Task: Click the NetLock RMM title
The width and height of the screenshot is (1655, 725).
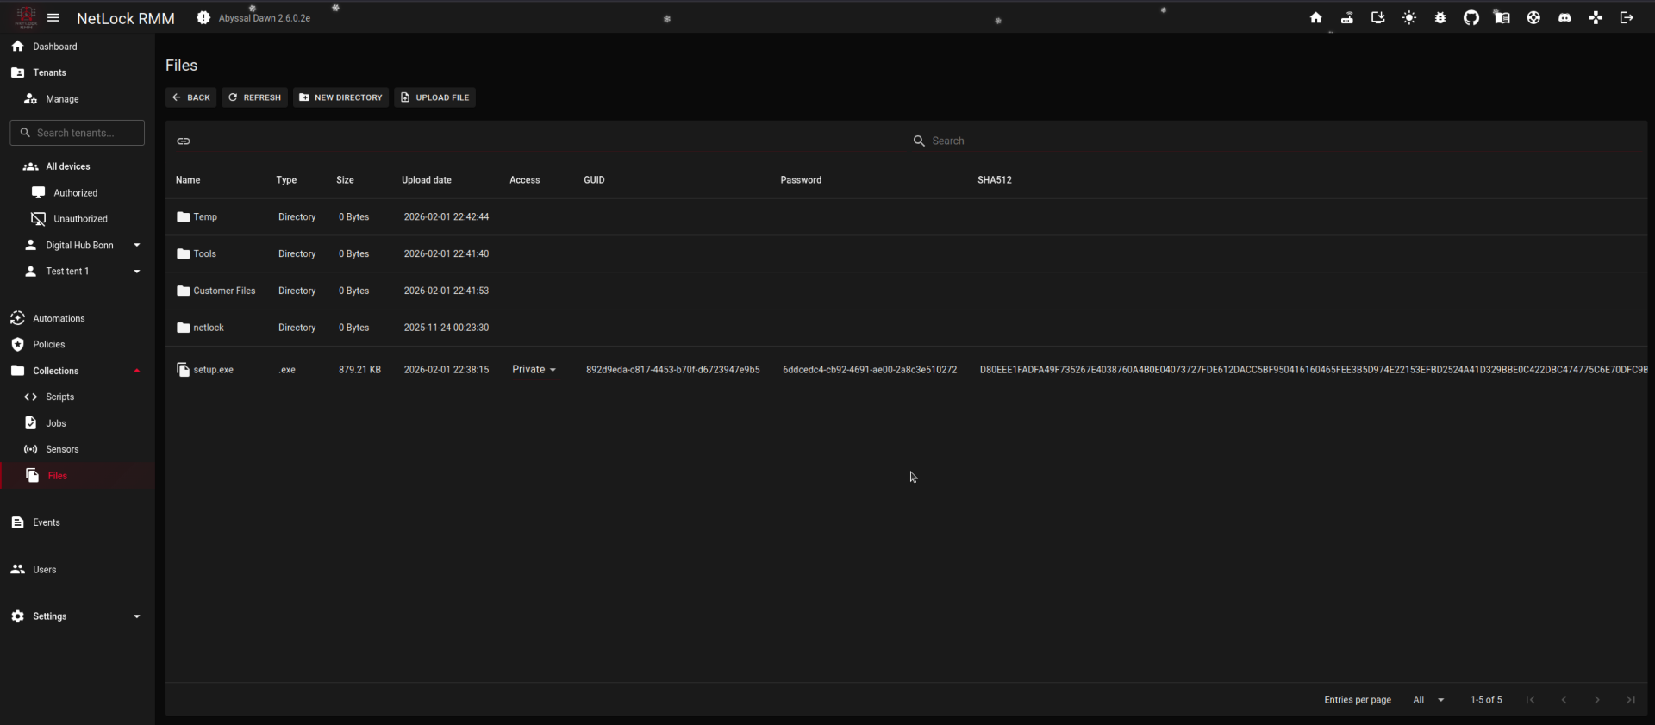Action: (126, 18)
